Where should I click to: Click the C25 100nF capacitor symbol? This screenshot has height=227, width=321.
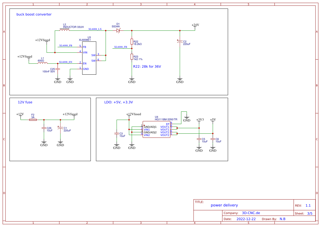click(58, 69)
